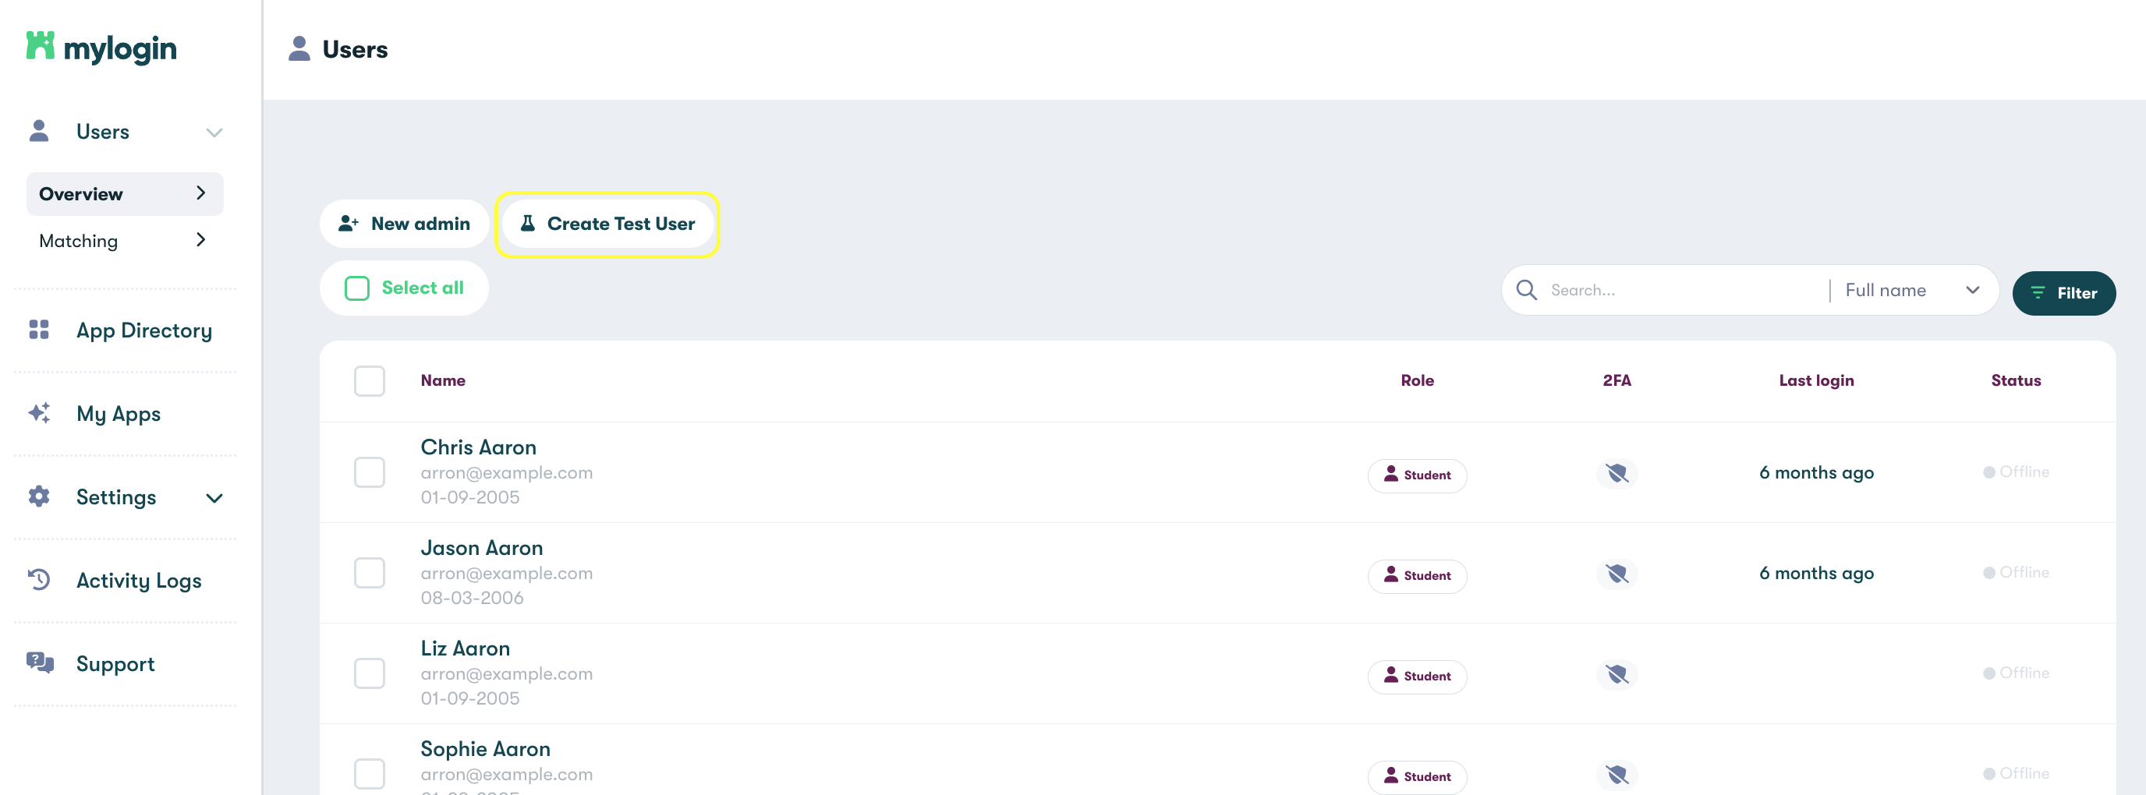Check the checkbox next to Chris Aaron
2146x795 pixels.
pyautogui.click(x=369, y=472)
